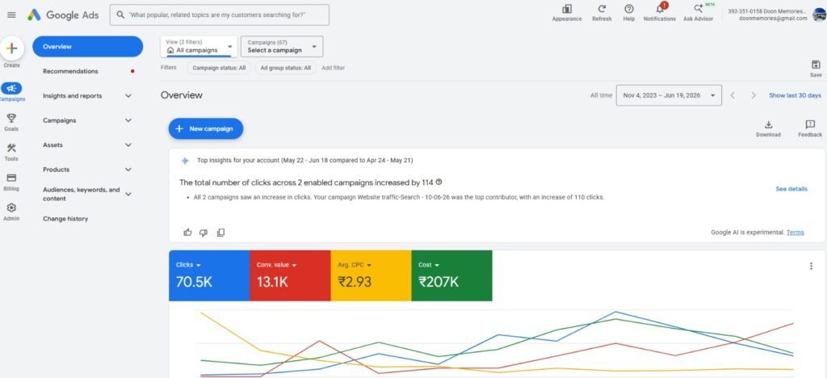Click the thumbs down insight icon
This screenshot has height=378, width=827.
click(204, 233)
